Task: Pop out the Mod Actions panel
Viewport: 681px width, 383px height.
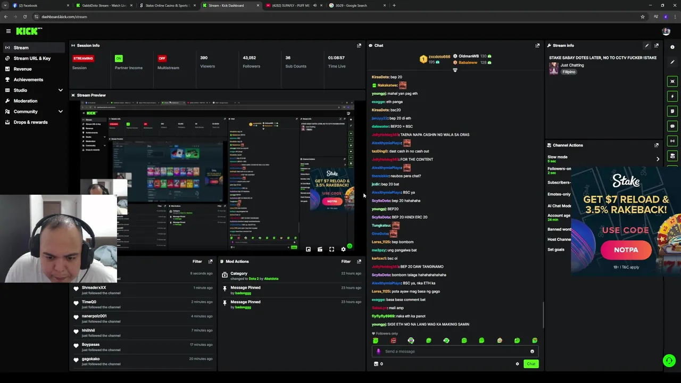Action: point(359,262)
